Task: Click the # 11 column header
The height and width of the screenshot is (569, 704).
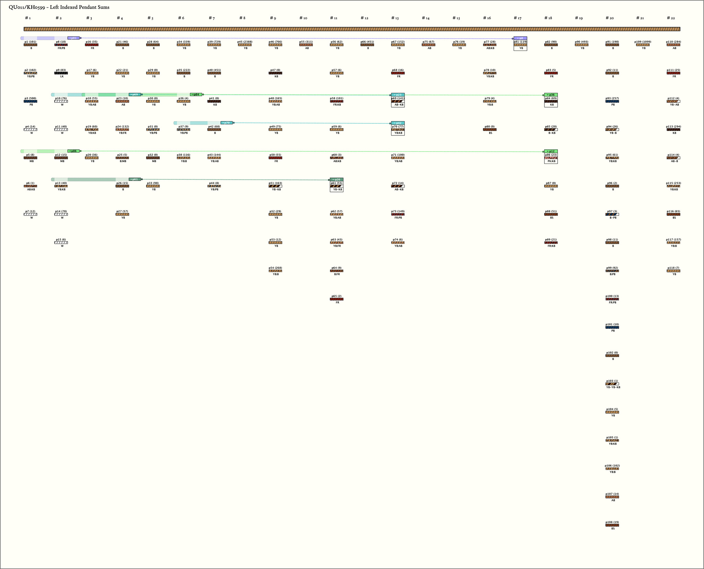Action: (334, 18)
